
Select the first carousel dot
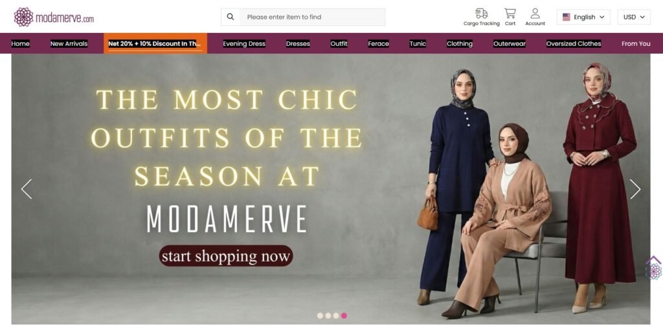tap(320, 316)
